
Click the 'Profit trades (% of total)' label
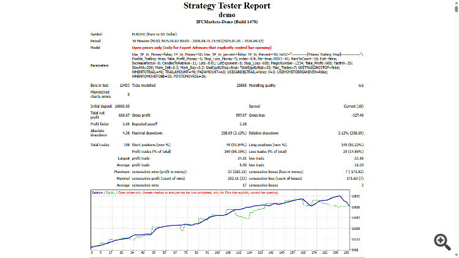[x=151, y=152]
